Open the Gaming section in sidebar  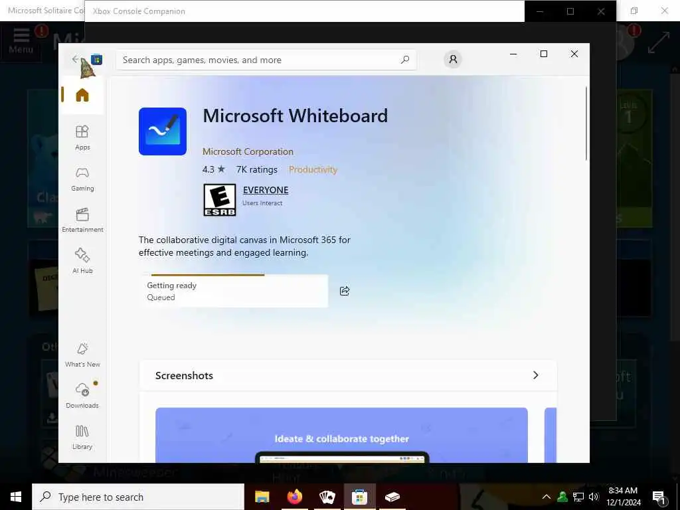click(x=82, y=179)
